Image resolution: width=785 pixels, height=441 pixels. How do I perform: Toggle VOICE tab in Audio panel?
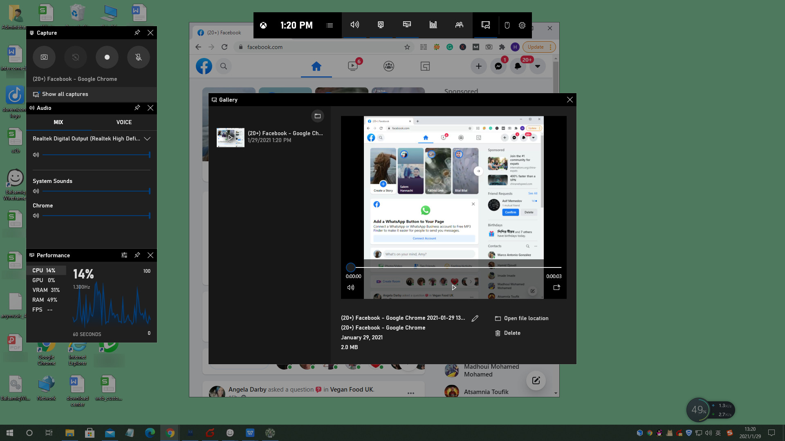(124, 122)
